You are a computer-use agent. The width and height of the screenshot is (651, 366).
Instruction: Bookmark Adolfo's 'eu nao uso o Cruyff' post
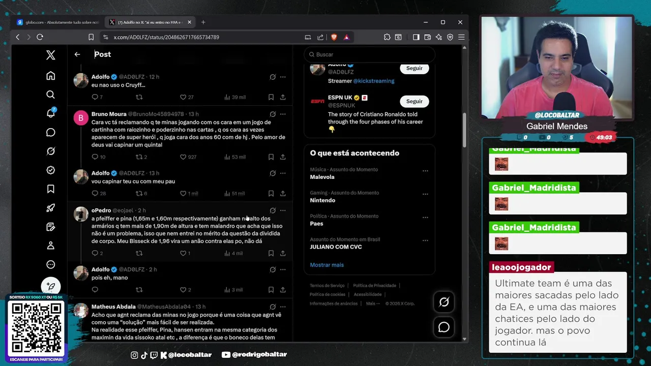coord(271,97)
